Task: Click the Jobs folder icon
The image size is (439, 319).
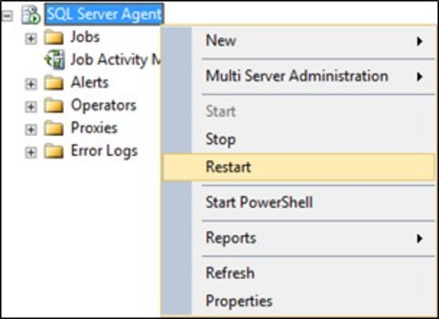Action: tap(54, 38)
